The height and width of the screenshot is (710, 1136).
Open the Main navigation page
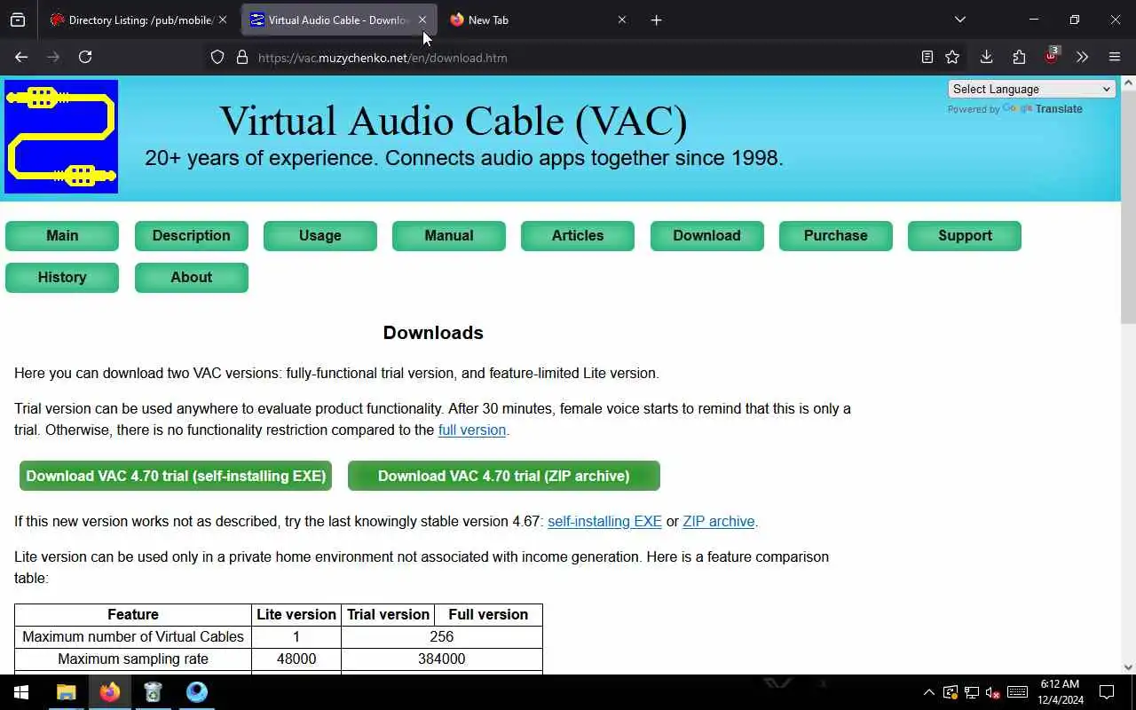[62, 236]
